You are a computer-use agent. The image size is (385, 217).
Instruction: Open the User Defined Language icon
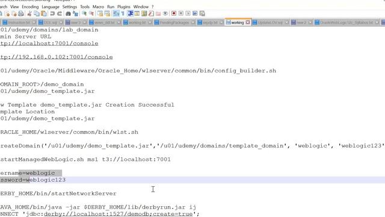pyautogui.click(x=137, y=13)
